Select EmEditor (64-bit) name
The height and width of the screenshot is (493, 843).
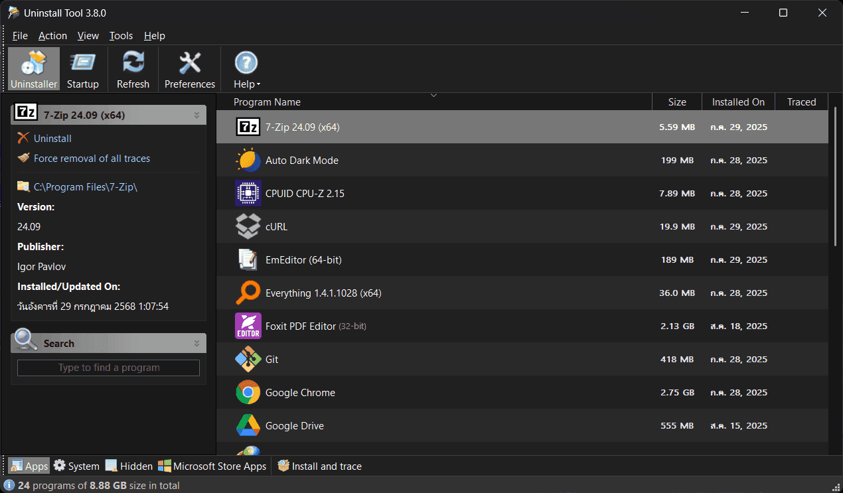(303, 259)
